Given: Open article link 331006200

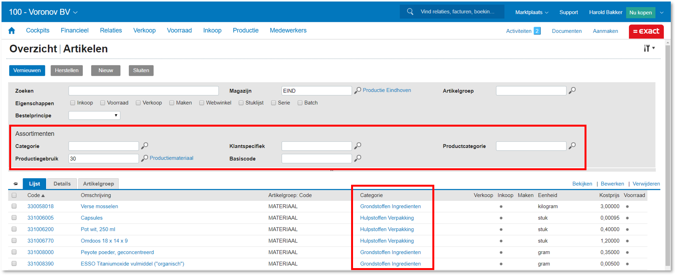Looking at the screenshot, I should coord(40,229).
